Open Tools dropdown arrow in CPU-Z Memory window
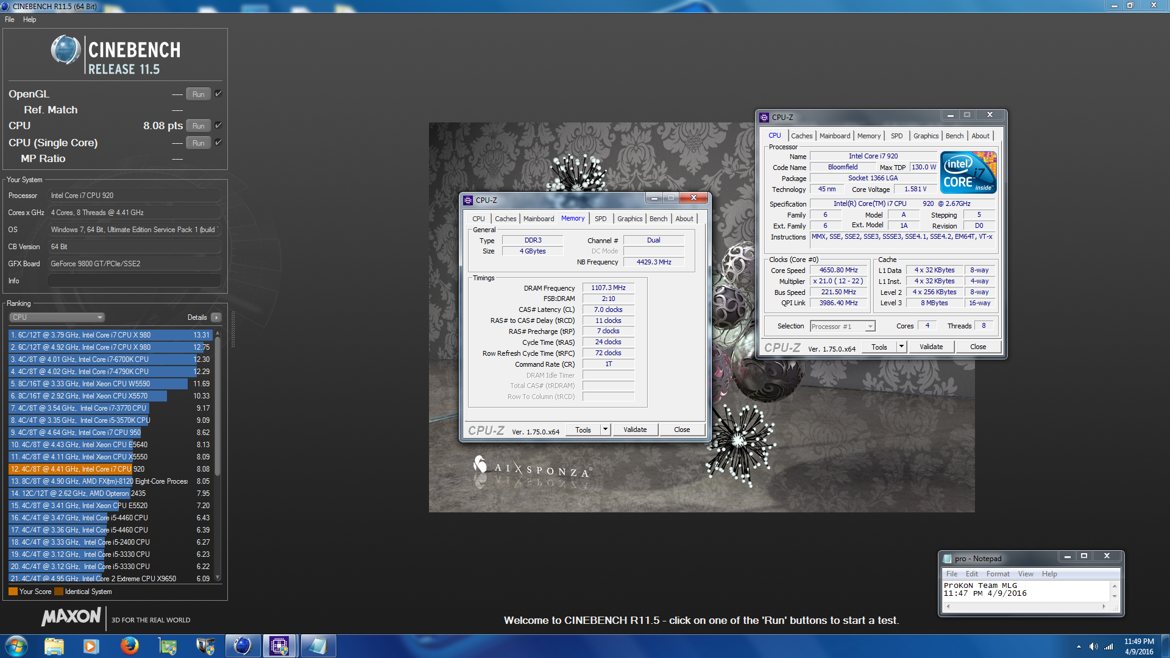This screenshot has height=658, width=1170. [605, 430]
